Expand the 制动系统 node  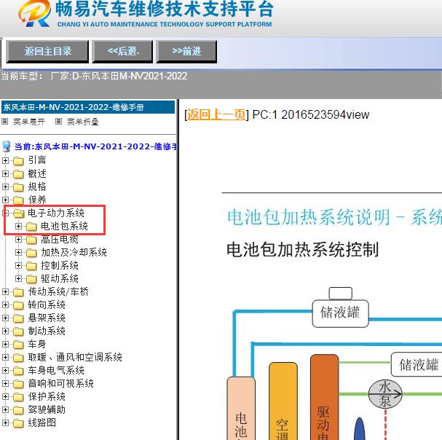tap(5, 331)
